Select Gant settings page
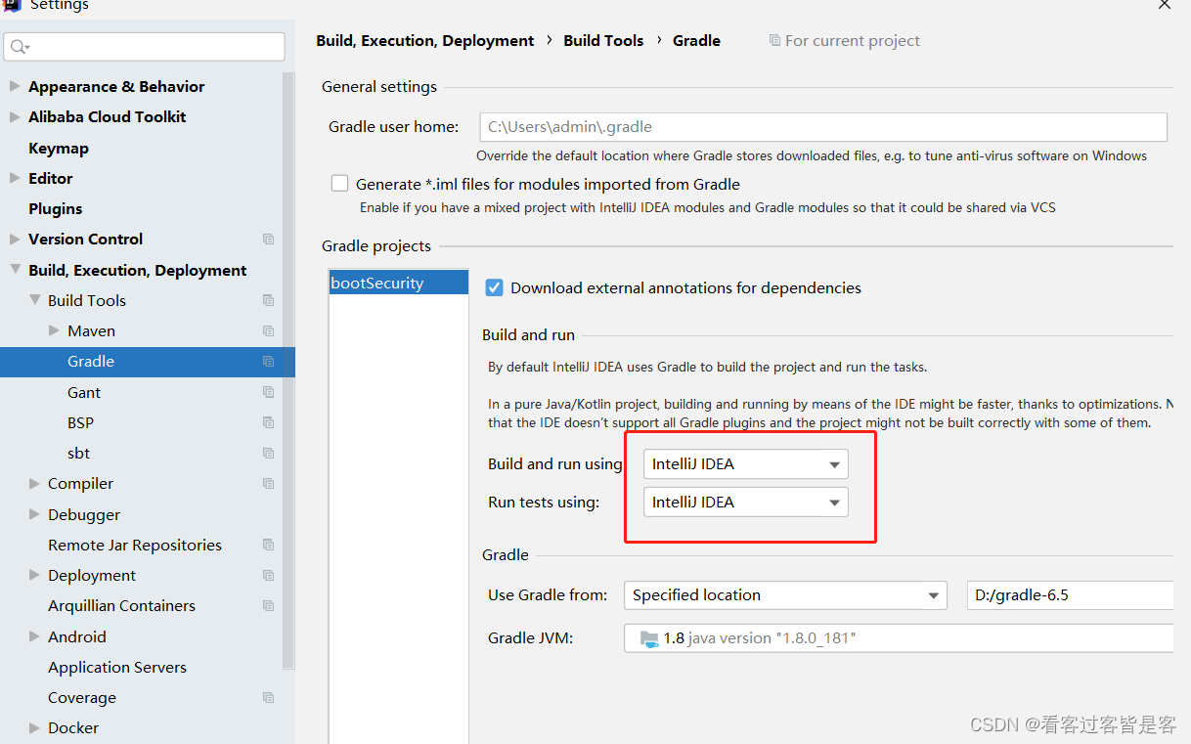Viewport: 1191px width, 744px height. pos(84,392)
